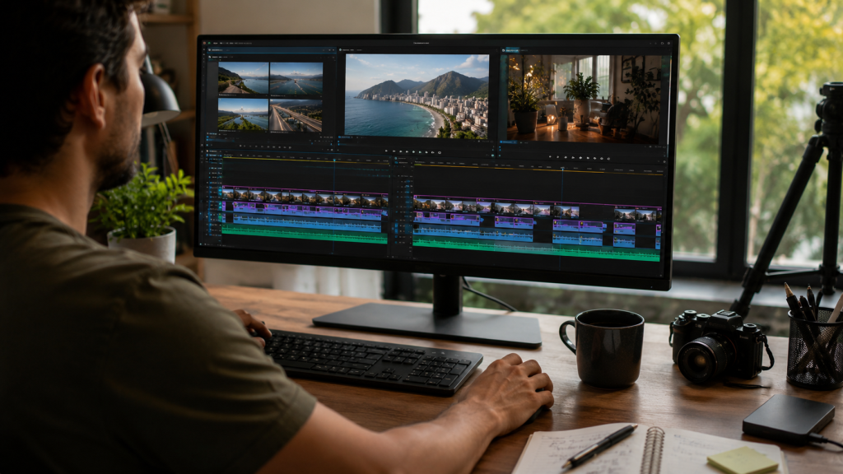The height and width of the screenshot is (474, 843).
Task: Select the green audio track in left timeline
Action: [x=305, y=234]
